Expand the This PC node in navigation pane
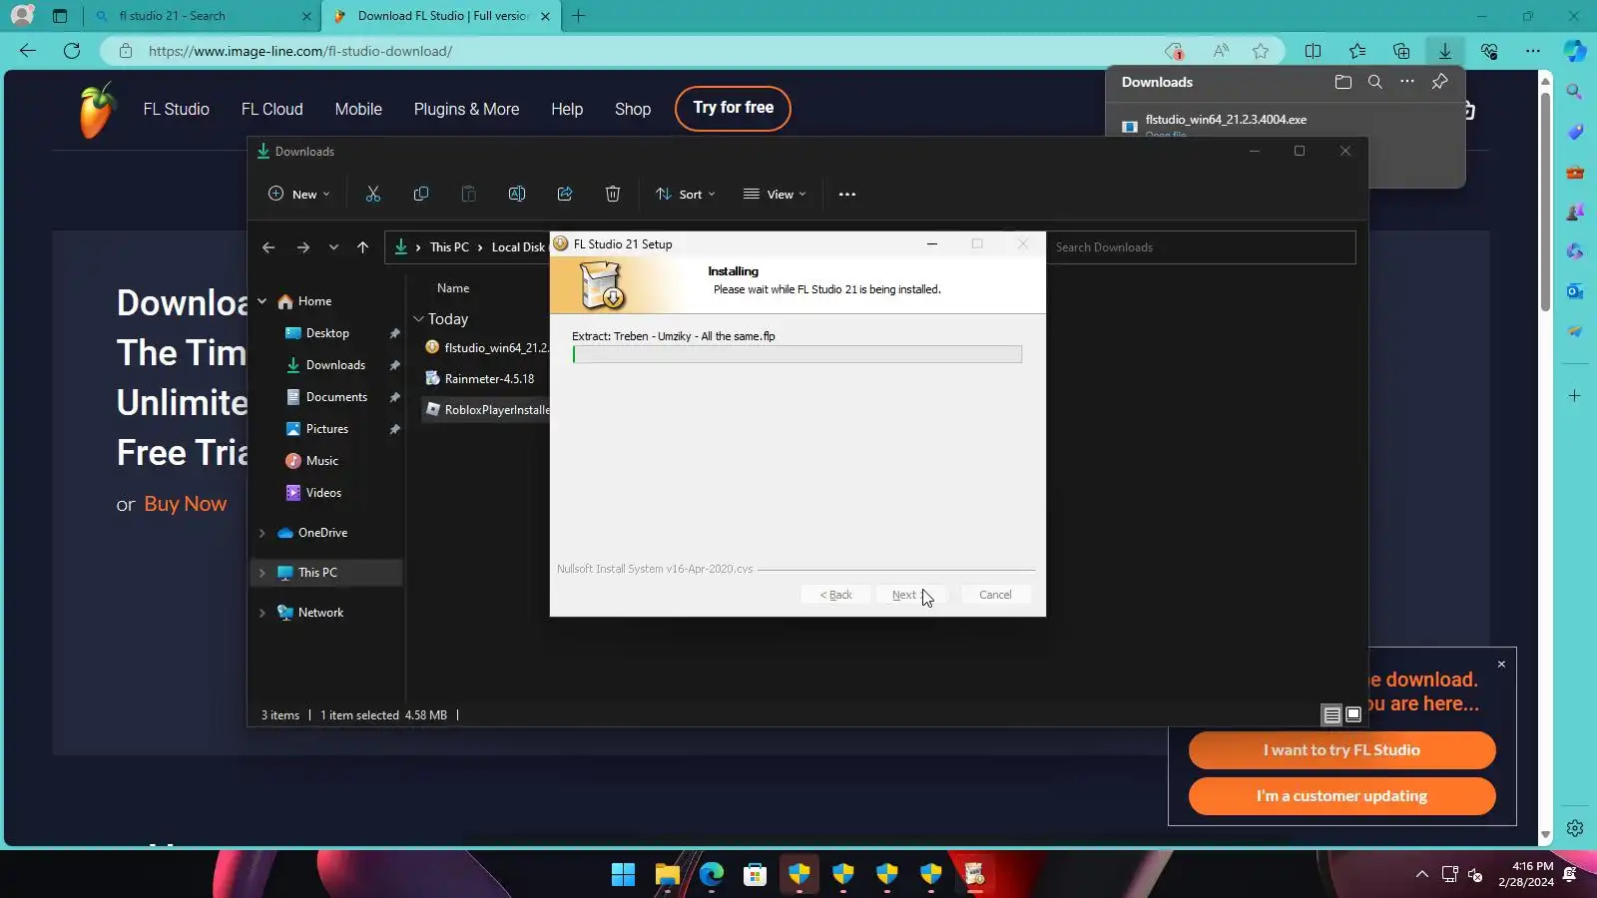The height and width of the screenshot is (898, 1597). coord(263,573)
